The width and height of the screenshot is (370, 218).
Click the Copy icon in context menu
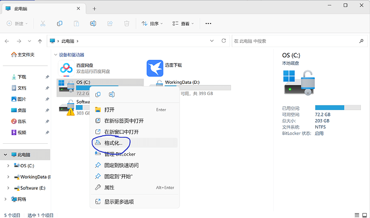pyautogui.click(x=98, y=95)
